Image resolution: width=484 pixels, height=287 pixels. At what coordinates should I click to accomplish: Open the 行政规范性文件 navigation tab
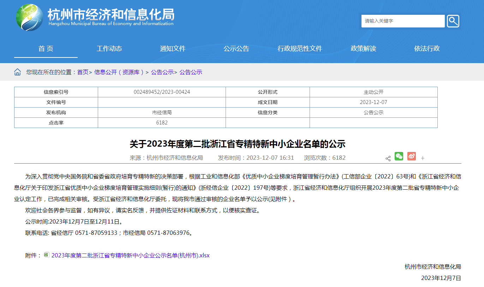click(x=300, y=49)
